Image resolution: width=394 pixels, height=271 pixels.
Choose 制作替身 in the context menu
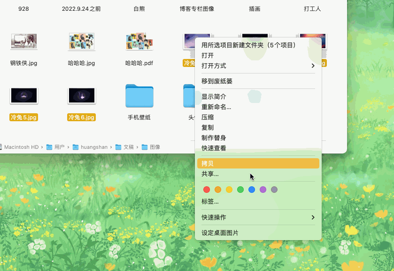click(258, 138)
